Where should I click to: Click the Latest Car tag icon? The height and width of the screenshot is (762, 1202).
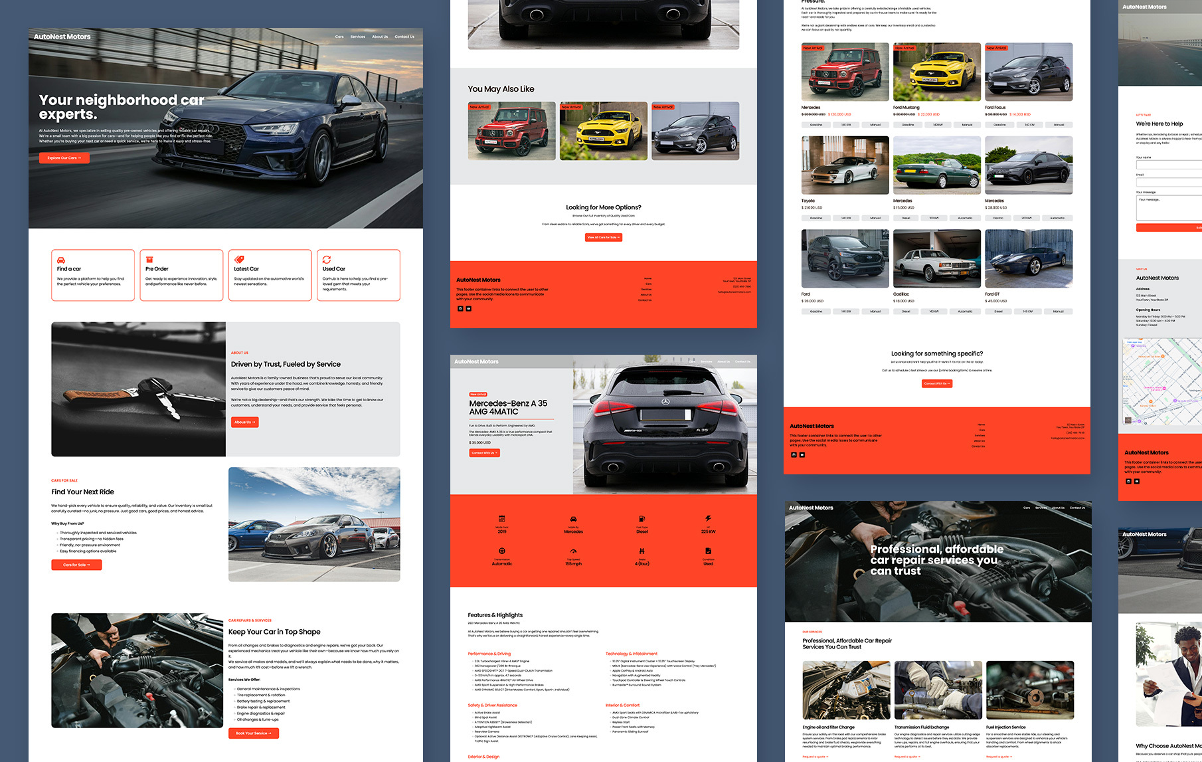point(239,260)
